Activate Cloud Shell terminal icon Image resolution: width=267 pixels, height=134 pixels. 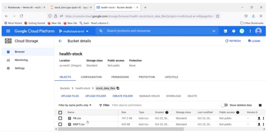[x=225, y=31]
